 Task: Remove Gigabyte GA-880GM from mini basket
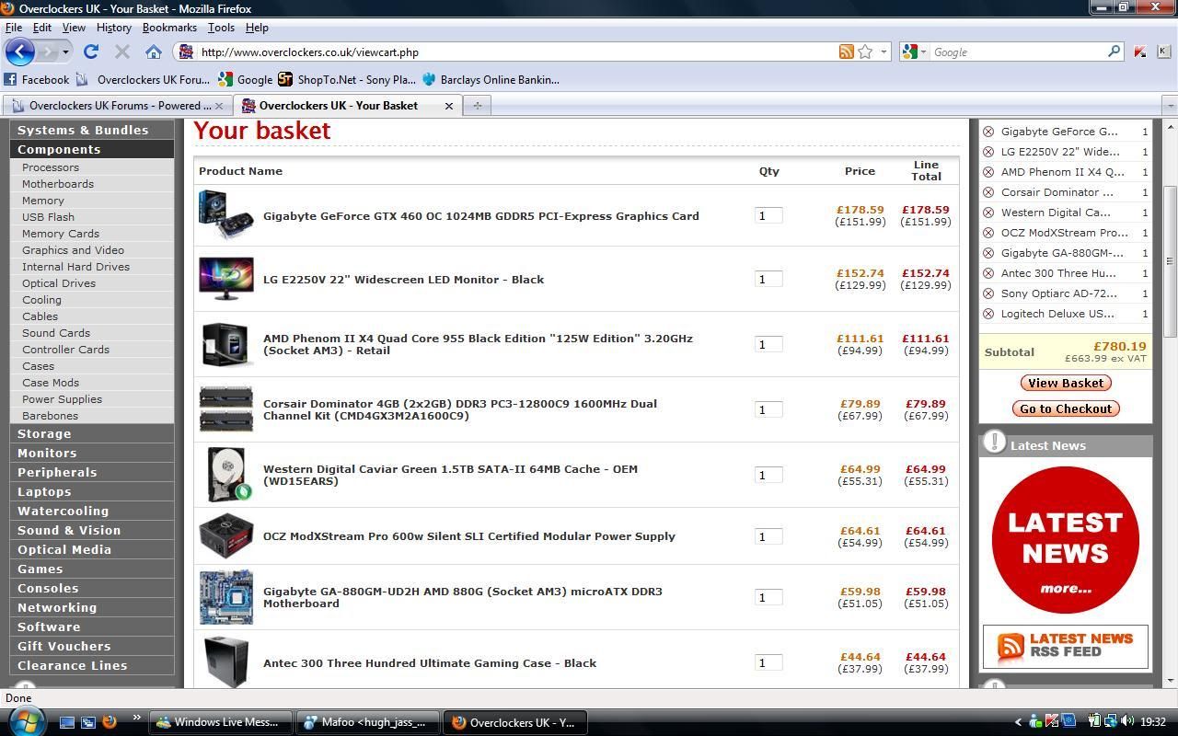tap(988, 253)
